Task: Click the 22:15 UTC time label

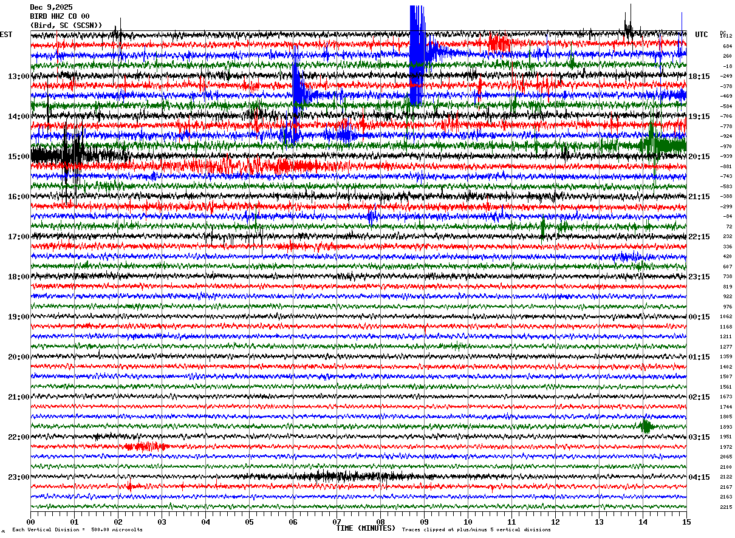Action: pyautogui.click(x=699, y=237)
